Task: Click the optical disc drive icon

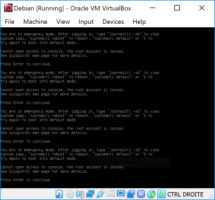Action: click(x=70, y=194)
